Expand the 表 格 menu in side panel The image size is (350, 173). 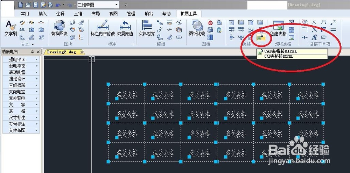[x=21, y=111]
